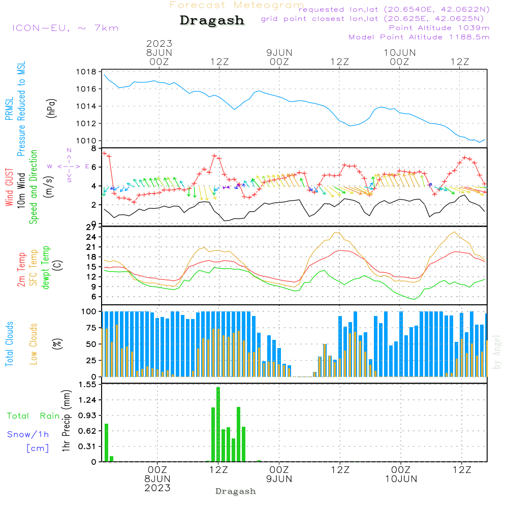Select the 'Low Clouds' orange label

tap(34, 344)
